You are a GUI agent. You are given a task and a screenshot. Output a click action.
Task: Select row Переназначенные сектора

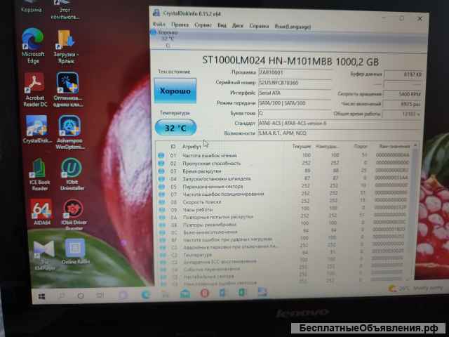(x=284, y=187)
